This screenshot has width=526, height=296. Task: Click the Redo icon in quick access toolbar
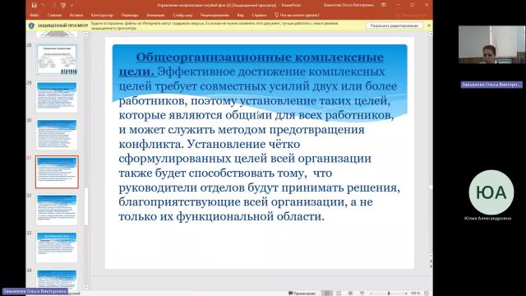[x=53, y=5]
